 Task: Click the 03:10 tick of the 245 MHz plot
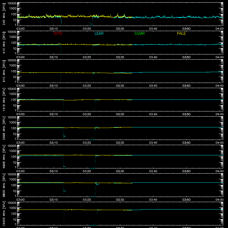click(x=54, y=29)
